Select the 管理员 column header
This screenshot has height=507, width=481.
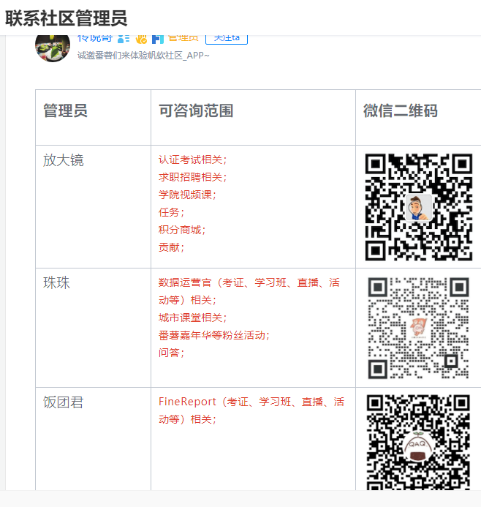click(66, 110)
